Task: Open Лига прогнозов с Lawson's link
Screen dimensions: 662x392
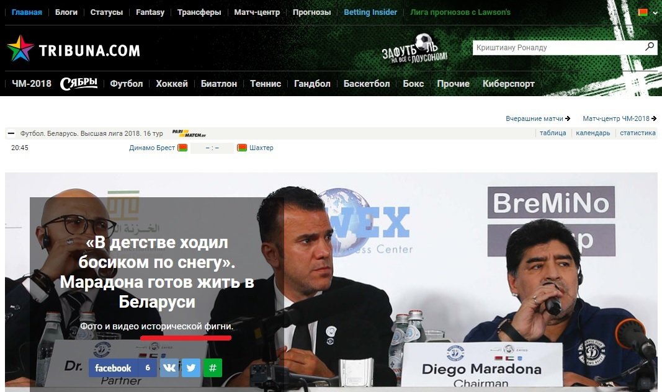Action: point(460,12)
